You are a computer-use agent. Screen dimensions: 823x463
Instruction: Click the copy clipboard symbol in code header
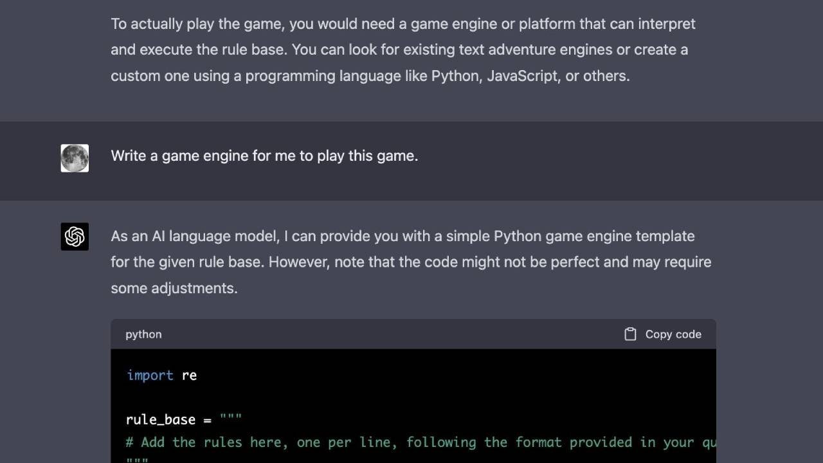[x=629, y=334]
